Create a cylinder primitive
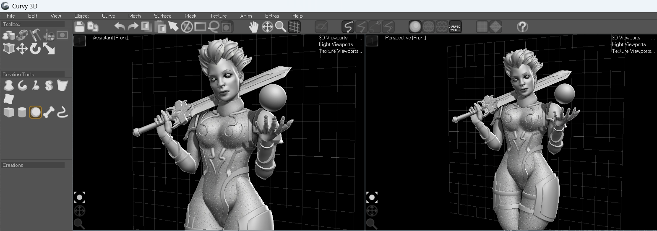Image resolution: width=657 pixels, height=231 pixels. pos(22,112)
